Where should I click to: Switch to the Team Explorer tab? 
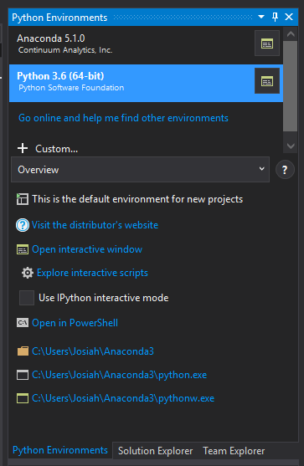tap(234, 451)
